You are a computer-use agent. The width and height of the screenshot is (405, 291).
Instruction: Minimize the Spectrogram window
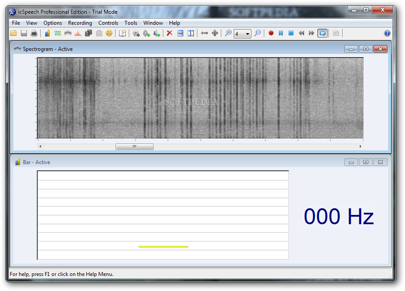click(x=351, y=49)
